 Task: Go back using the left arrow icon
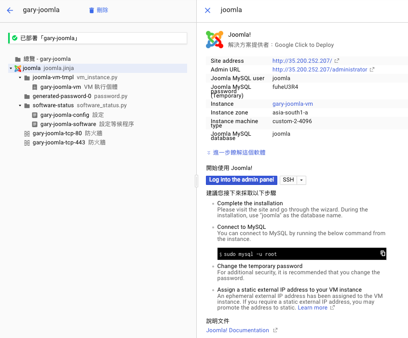tap(10, 10)
